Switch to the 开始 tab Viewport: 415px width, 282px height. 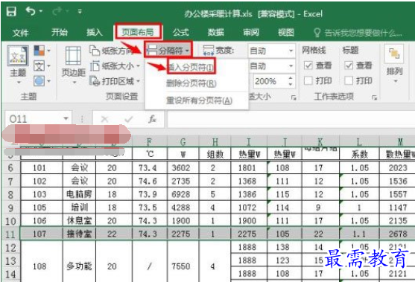60,33
